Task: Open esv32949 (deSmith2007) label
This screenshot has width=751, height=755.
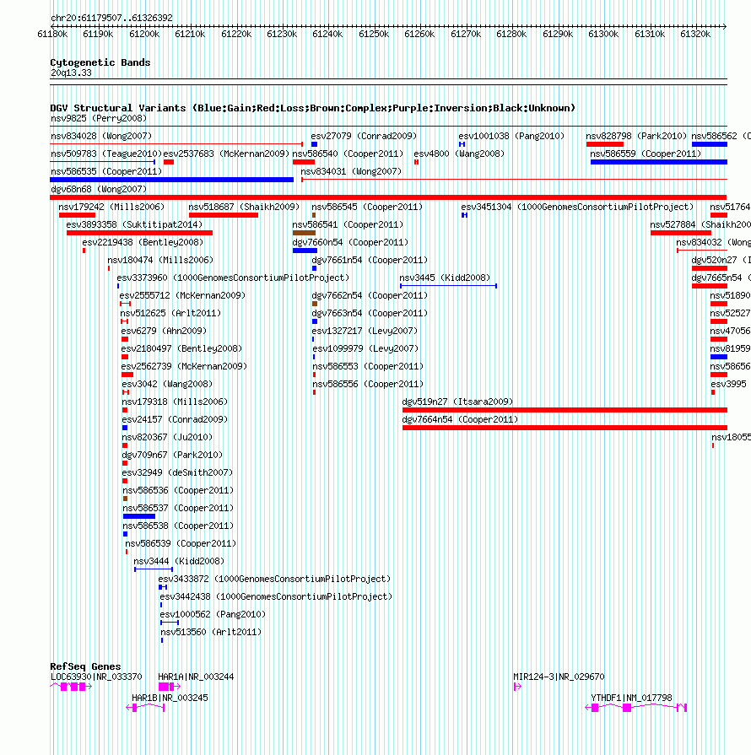Action: (x=177, y=473)
